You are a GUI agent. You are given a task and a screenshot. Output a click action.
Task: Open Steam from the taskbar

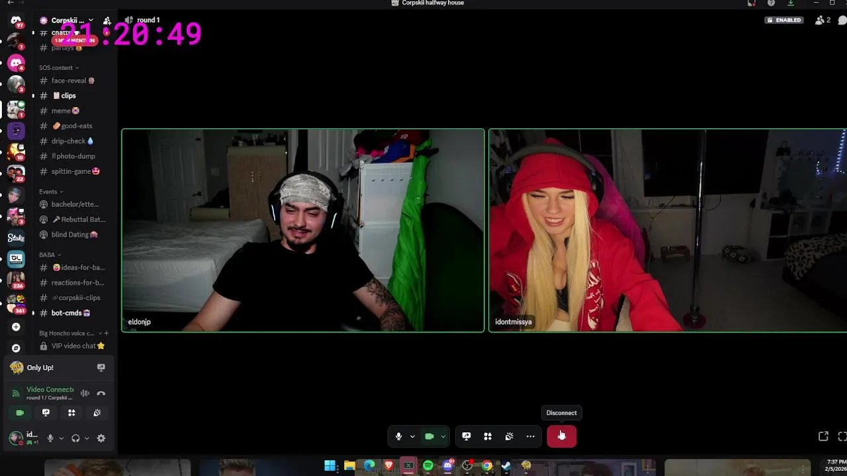506,465
